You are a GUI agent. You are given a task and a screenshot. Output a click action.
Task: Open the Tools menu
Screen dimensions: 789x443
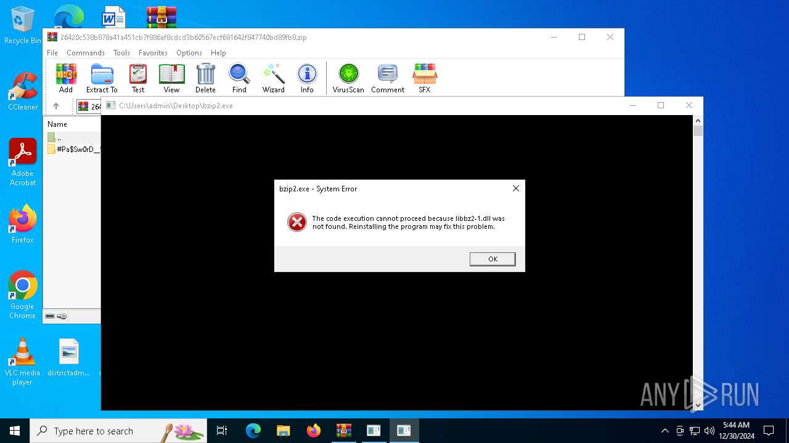121,53
